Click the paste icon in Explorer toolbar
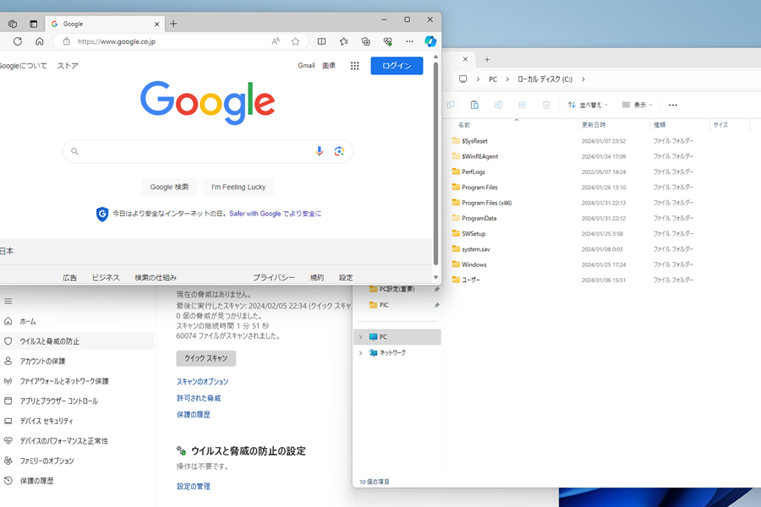Image resolution: width=761 pixels, height=507 pixels. tap(474, 105)
